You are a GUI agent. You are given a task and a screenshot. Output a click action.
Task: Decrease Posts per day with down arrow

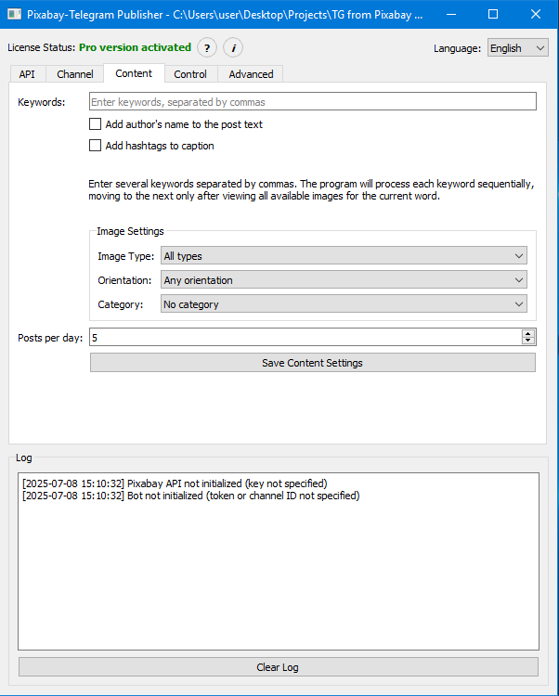[528, 341]
